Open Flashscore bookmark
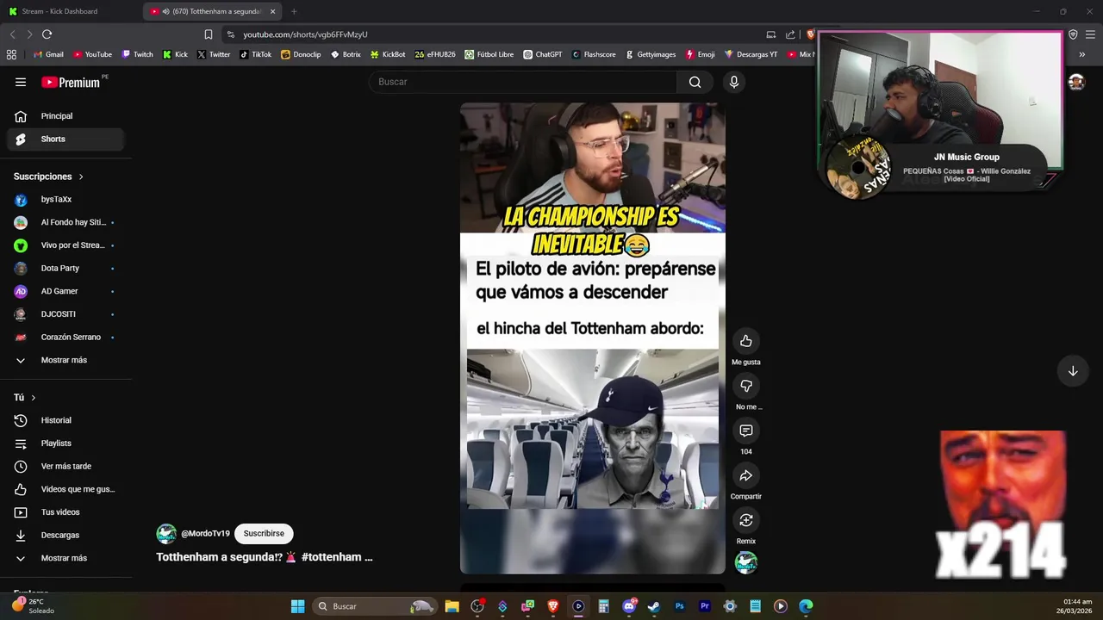 594,54
